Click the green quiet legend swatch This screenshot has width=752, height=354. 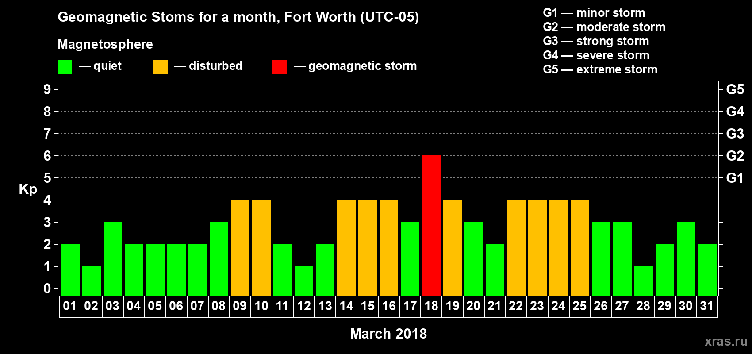[x=65, y=67]
